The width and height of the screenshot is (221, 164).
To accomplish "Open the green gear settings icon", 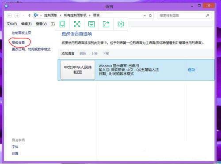I will click(x=121, y=24).
